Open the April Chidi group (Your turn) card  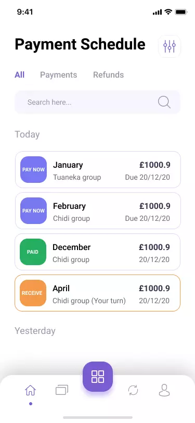pyautogui.click(x=98, y=293)
